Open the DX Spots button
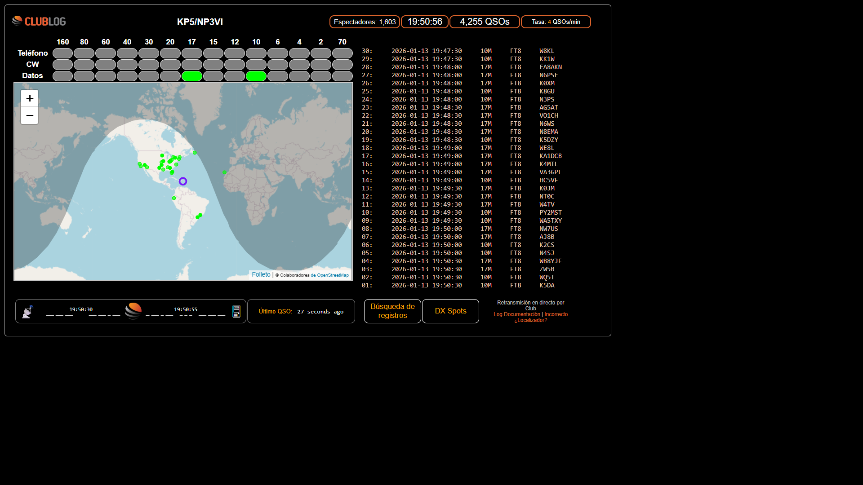The image size is (863, 485). tap(450, 311)
